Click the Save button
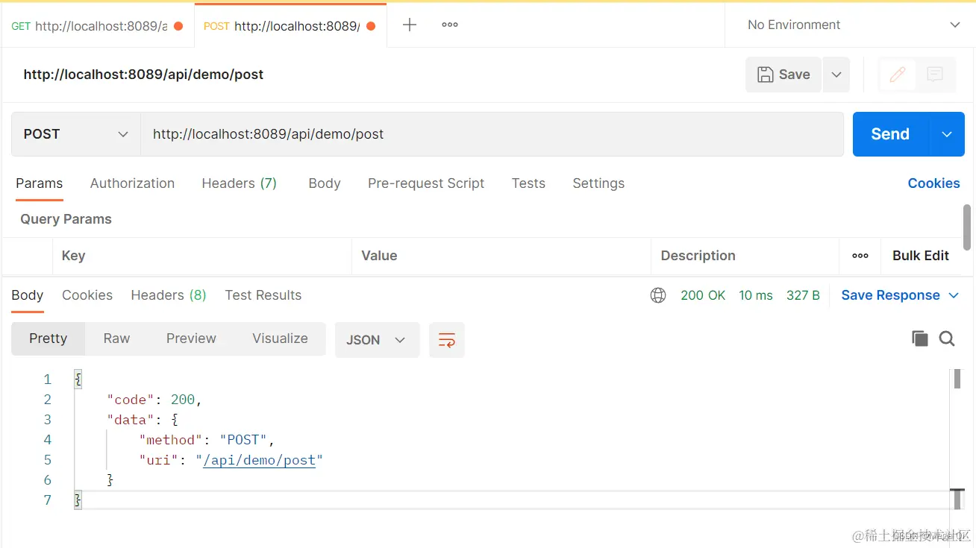Screen dimensions: 976x548 point(783,75)
